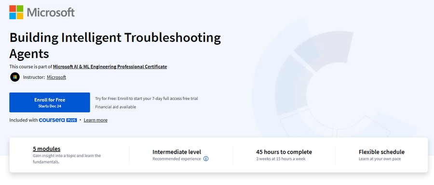This screenshot has width=434, height=185.
Task: Click the 45 hours to complete heading
Action: pyautogui.click(x=284, y=152)
